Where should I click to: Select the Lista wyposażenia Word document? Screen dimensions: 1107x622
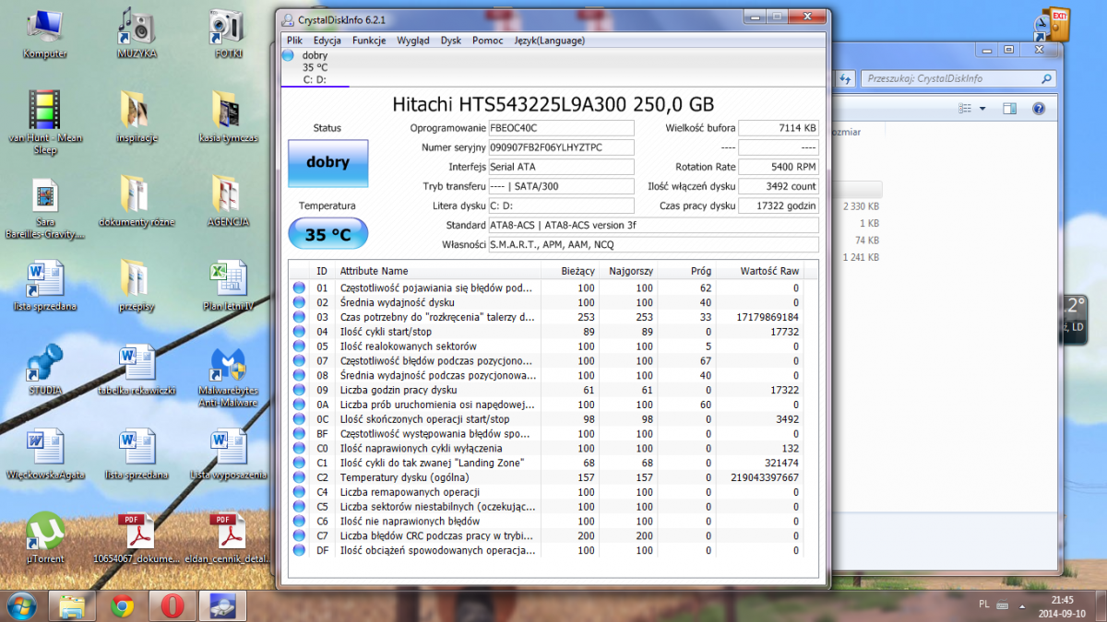227,453
